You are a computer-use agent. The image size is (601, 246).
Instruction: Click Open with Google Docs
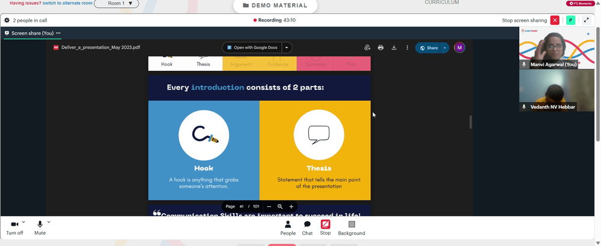click(x=252, y=48)
